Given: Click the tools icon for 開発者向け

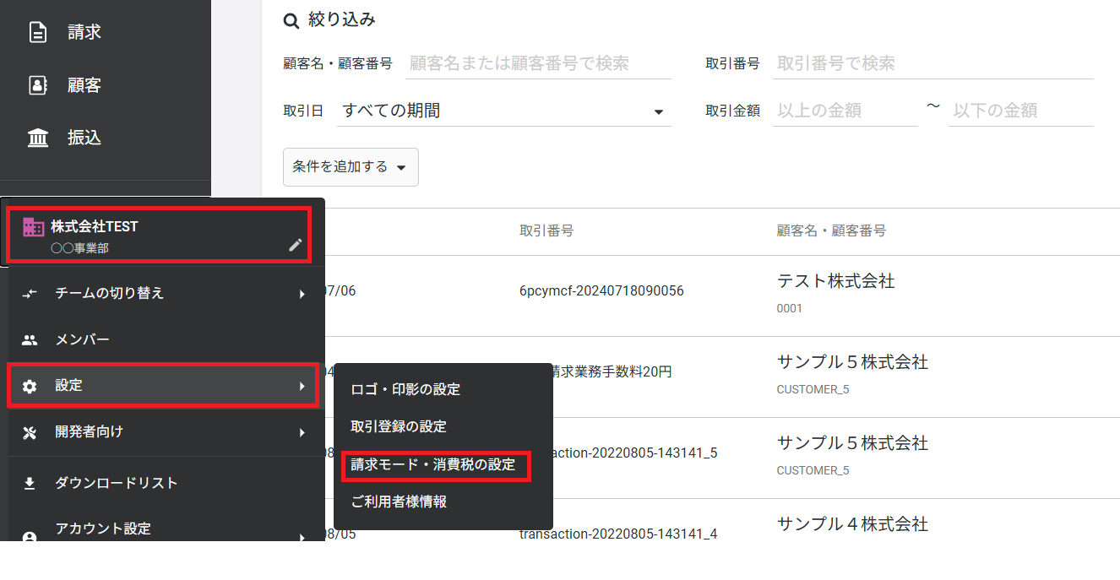Looking at the screenshot, I should pyautogui.click(x=30, y=432).
